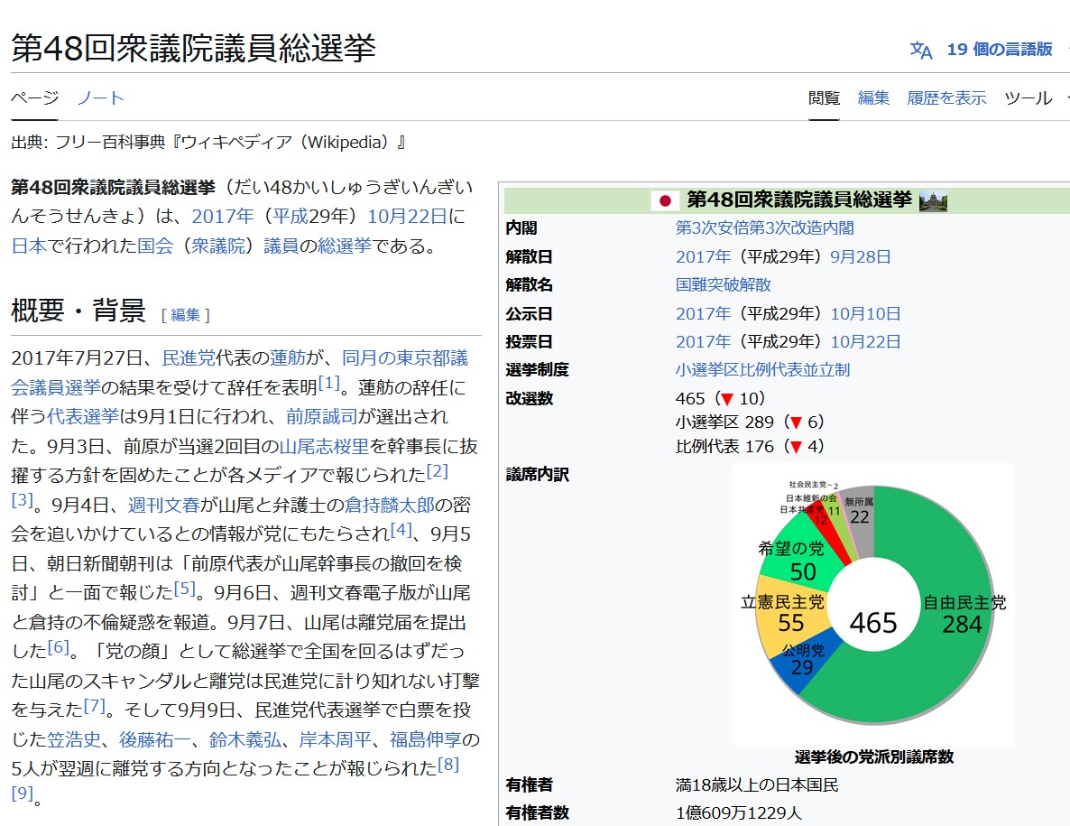Jump to citation 5
The height and width of the screenshot is (826, 1070).
pyautogui.click(x=184, y=588)
